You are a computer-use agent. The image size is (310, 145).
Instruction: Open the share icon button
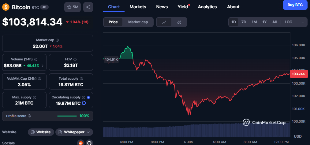[88, 7]
